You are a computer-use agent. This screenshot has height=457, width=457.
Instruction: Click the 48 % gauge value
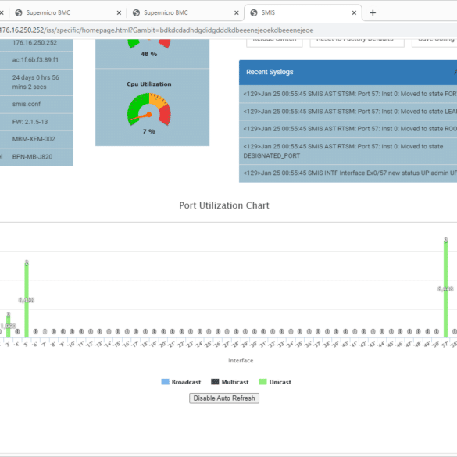pyautogui.click(x=149, y=54)
